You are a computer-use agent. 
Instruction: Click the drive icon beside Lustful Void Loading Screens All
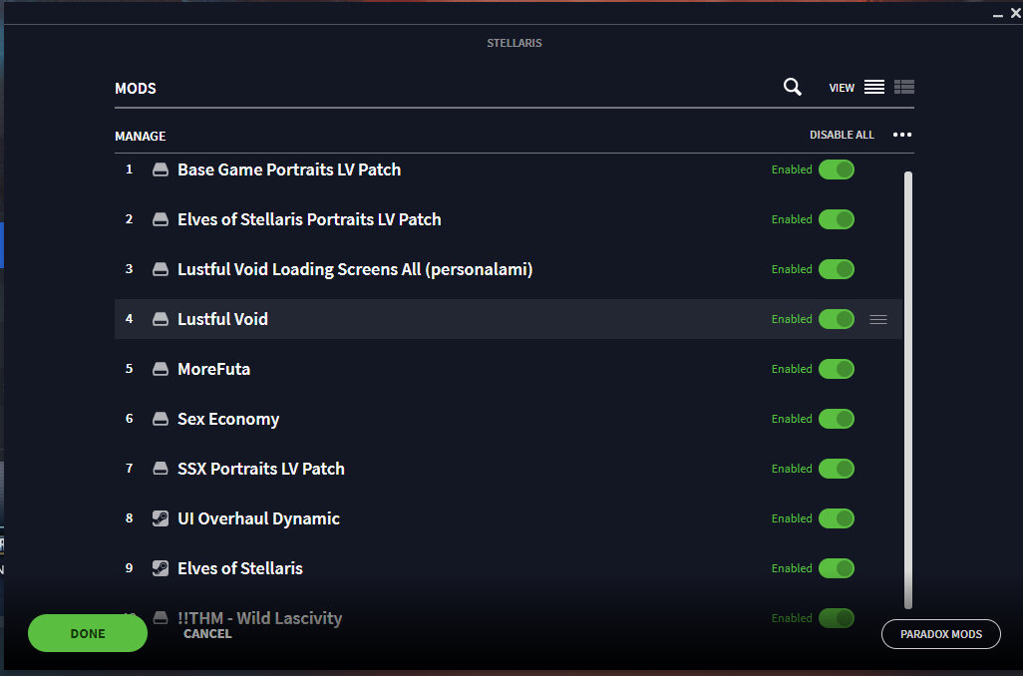point(161,269)
